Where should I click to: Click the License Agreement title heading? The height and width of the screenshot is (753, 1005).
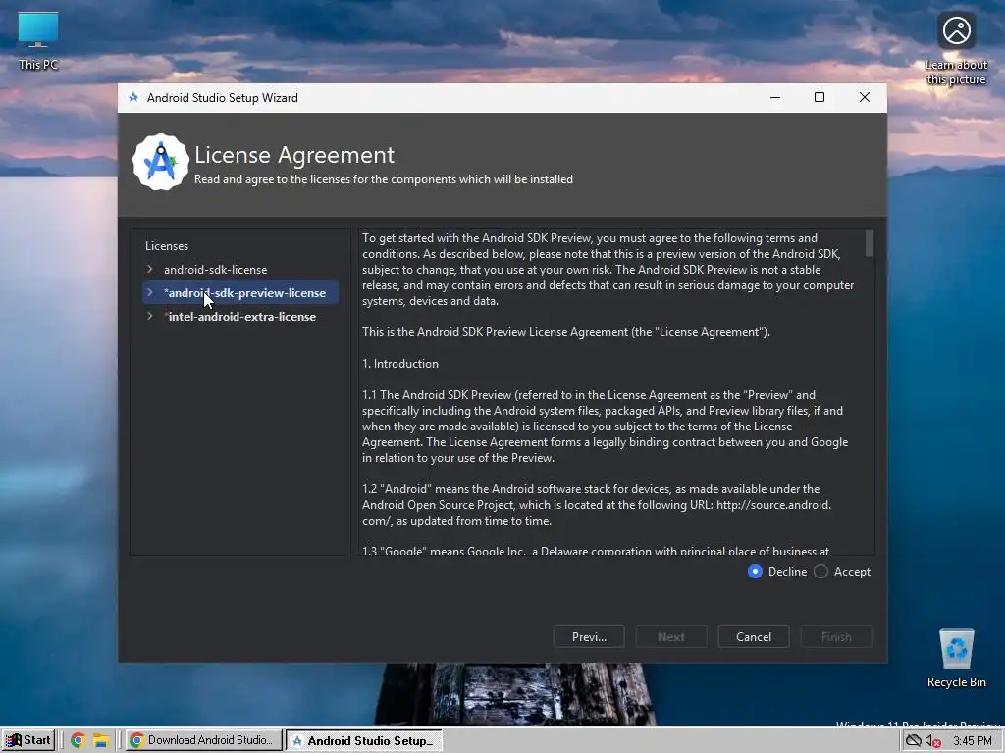point(294,155)
